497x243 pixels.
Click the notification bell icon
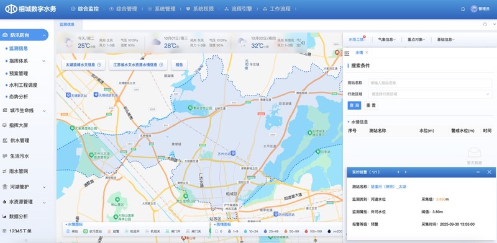(463, 9)
